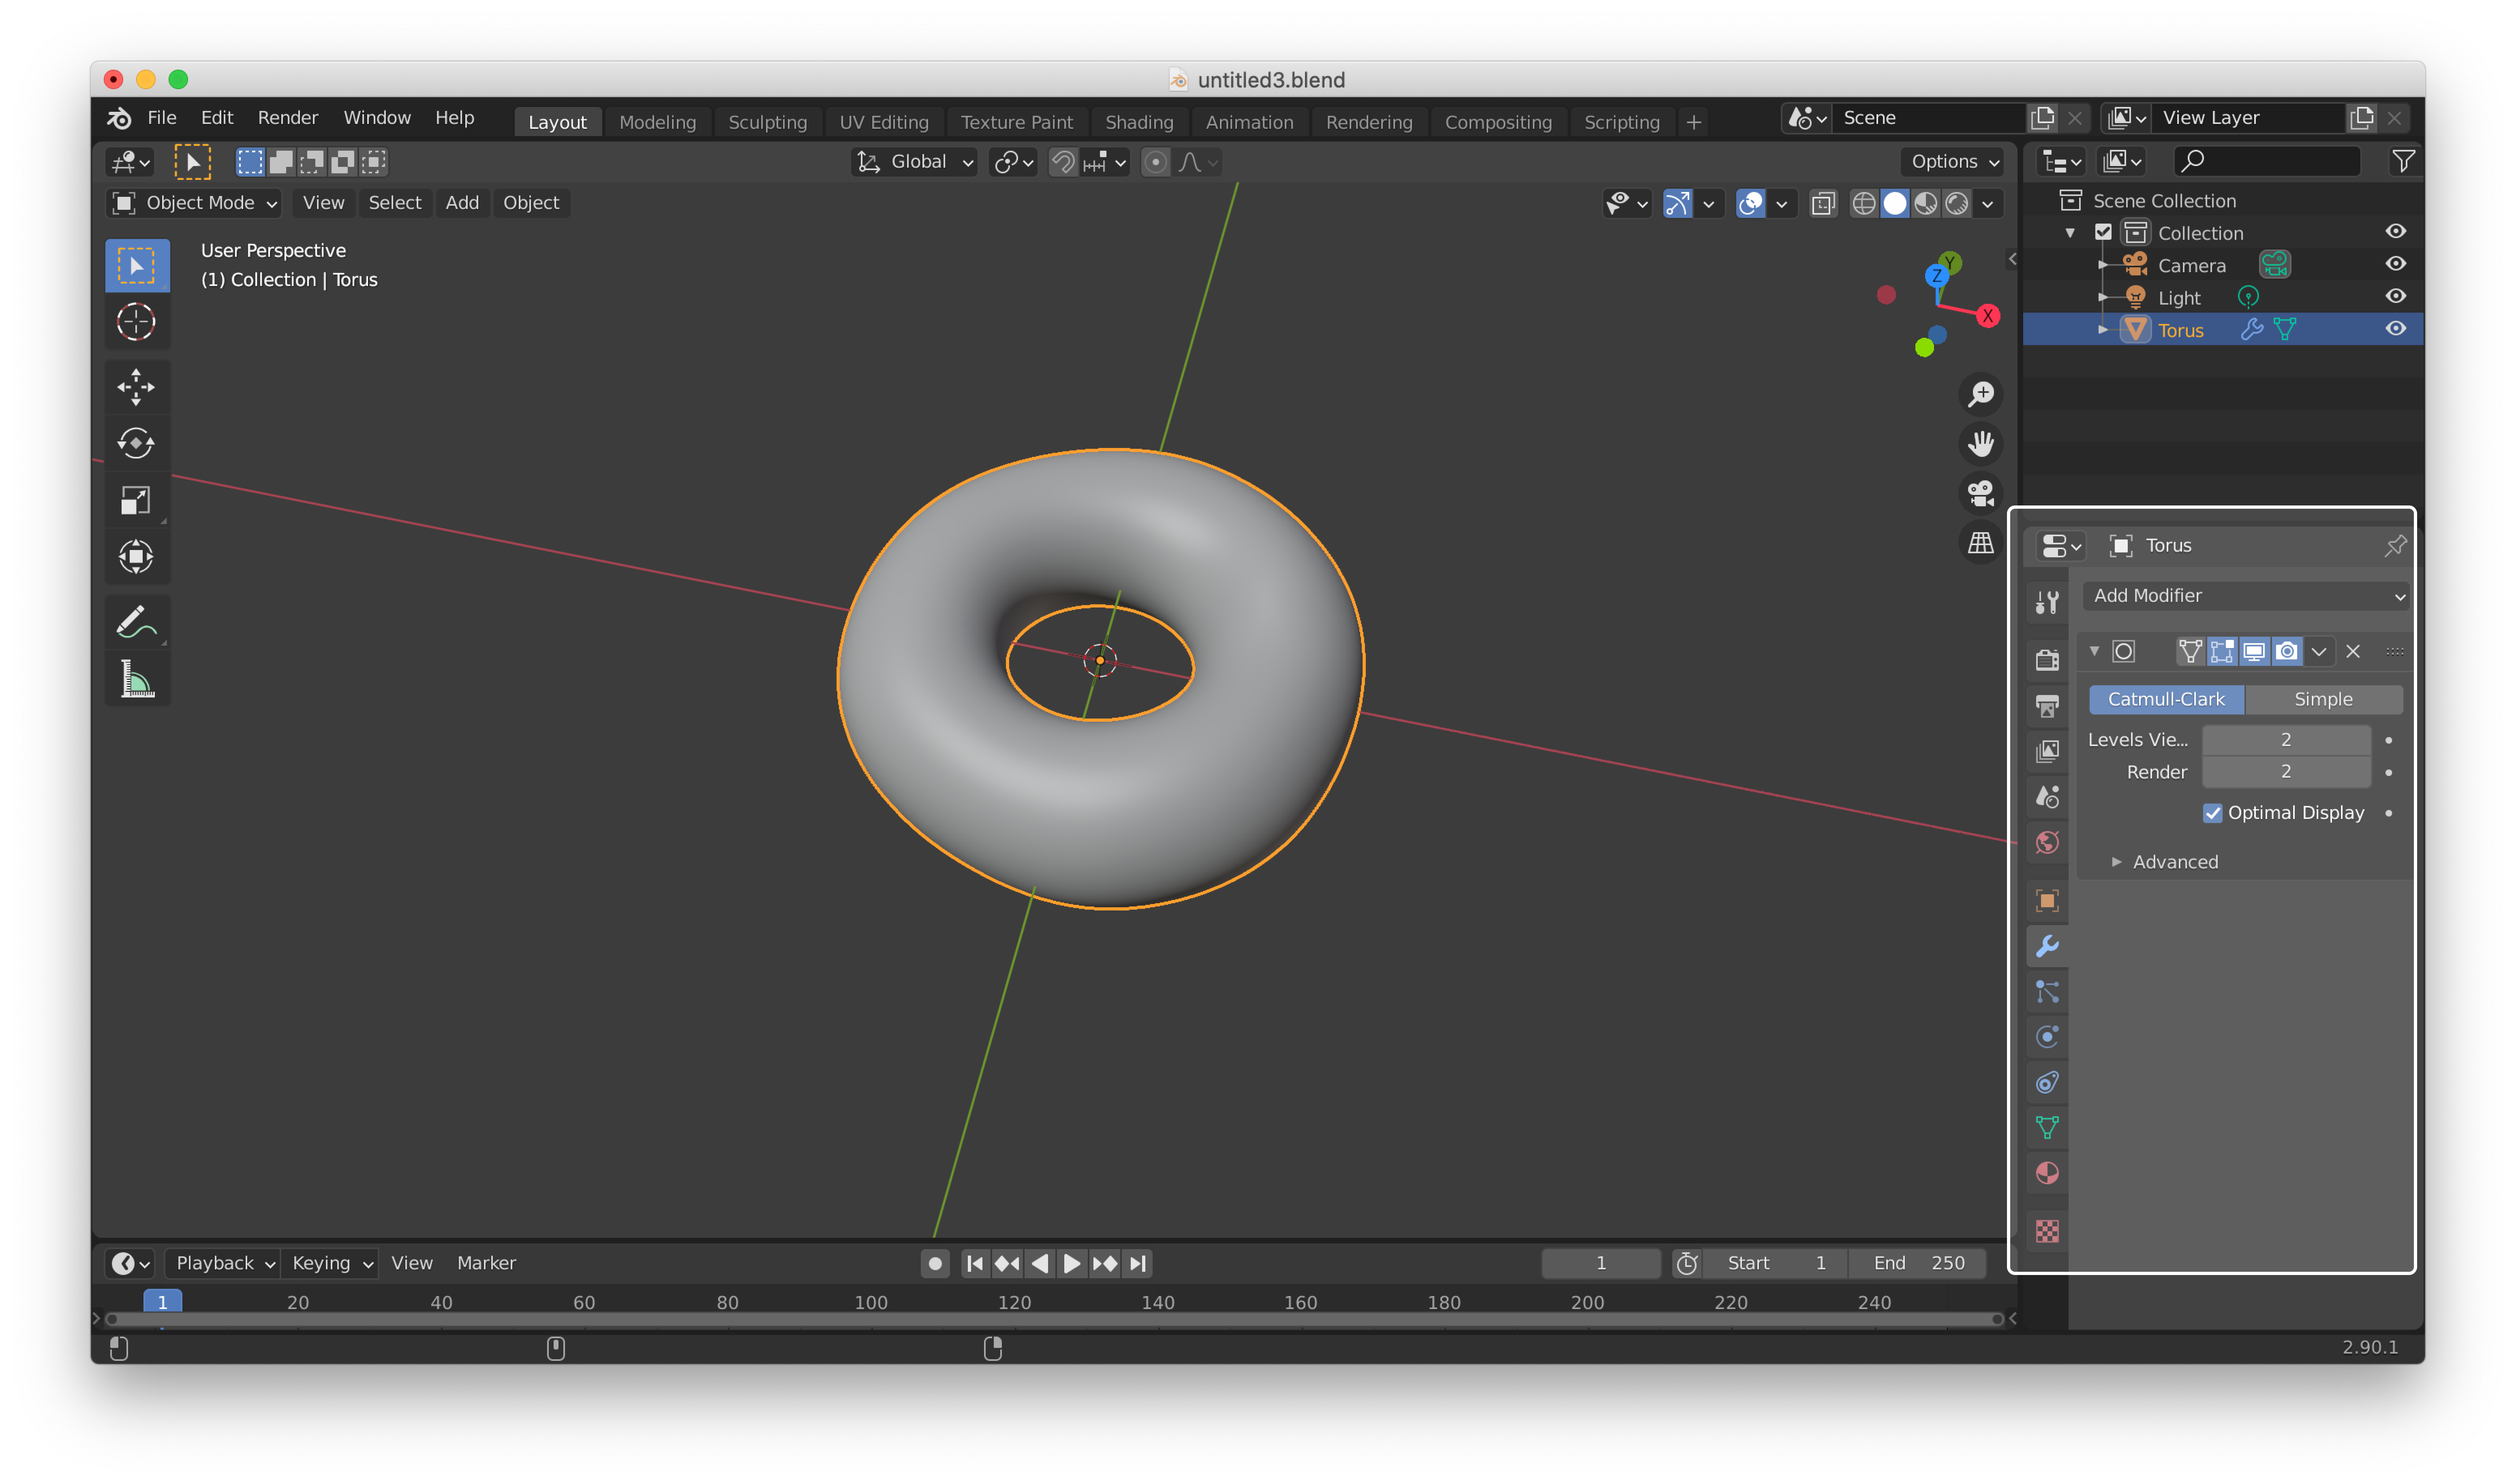
Task: Open the Object Mode dropdown
Action: (x=194, y=203)
